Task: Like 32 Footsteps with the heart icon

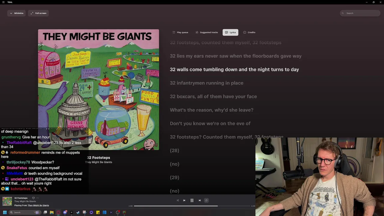Action: 33,198
